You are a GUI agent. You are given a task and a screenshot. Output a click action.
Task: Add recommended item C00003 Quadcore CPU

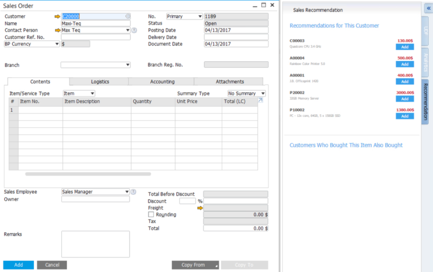(x=404, y=47)
